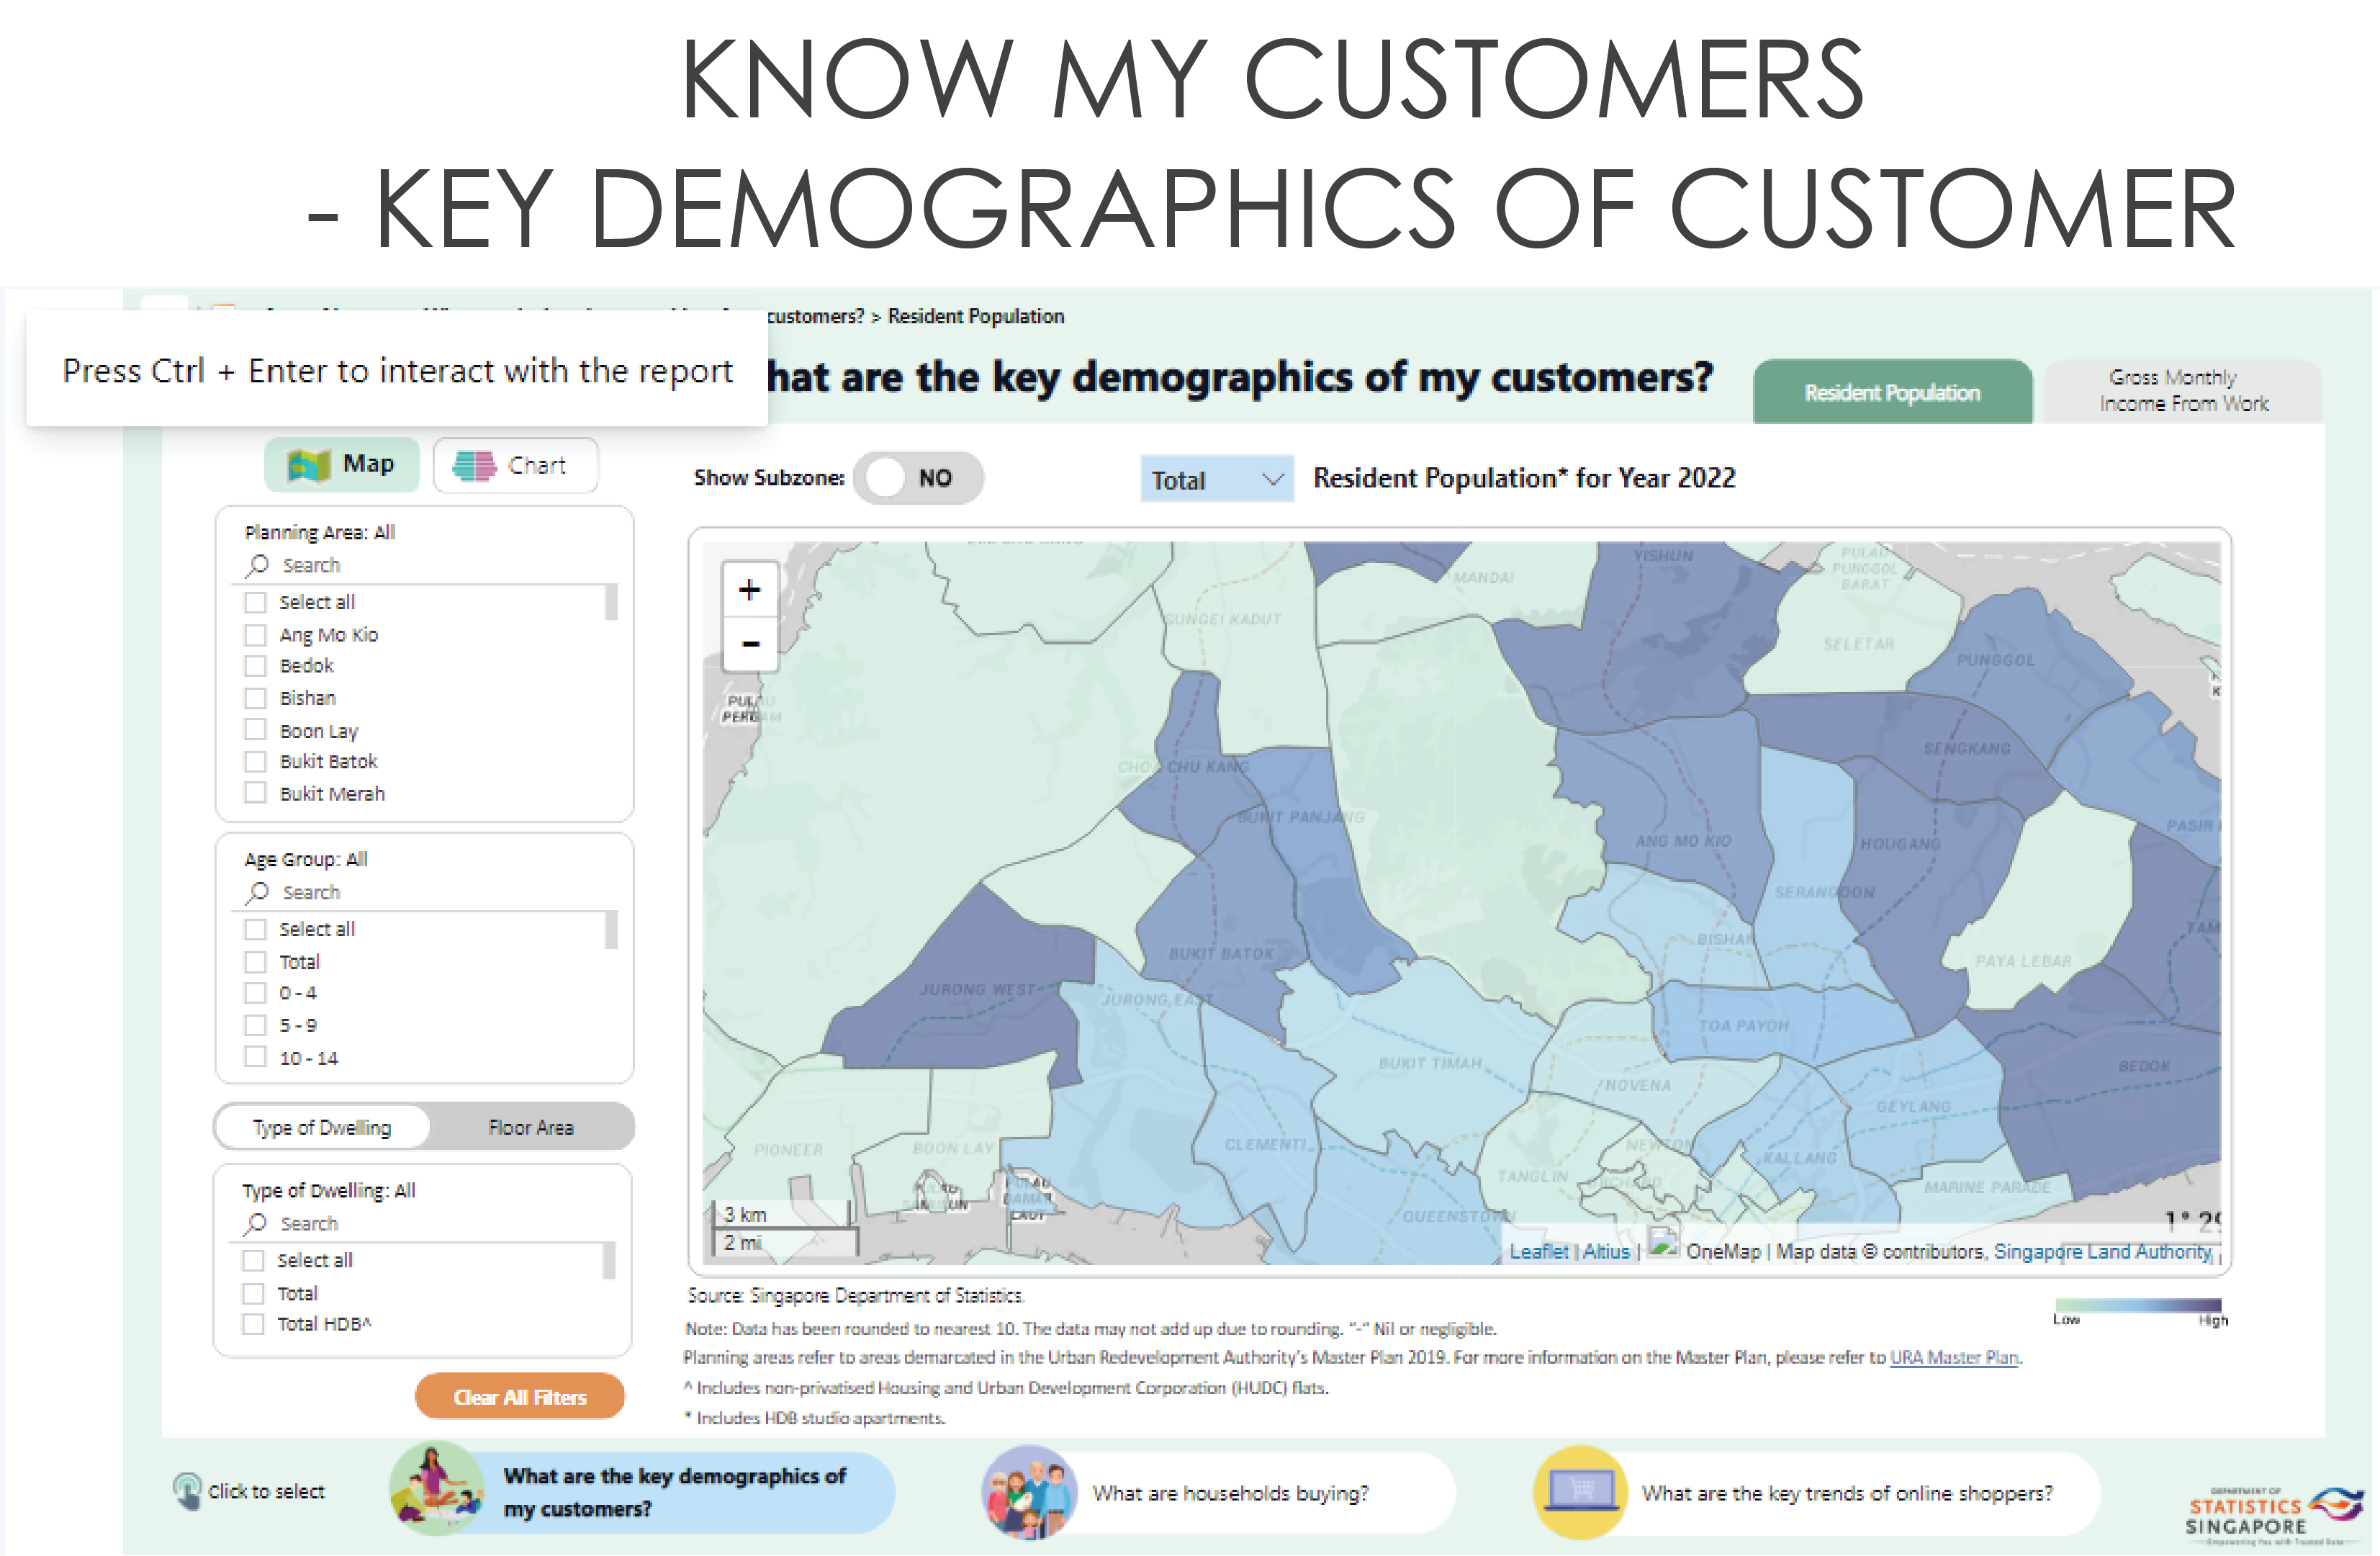Open 'What are the key demographics of my customers?'
The height and width of the screenshot is (1556, 2380).
(x=642, y=1491)
